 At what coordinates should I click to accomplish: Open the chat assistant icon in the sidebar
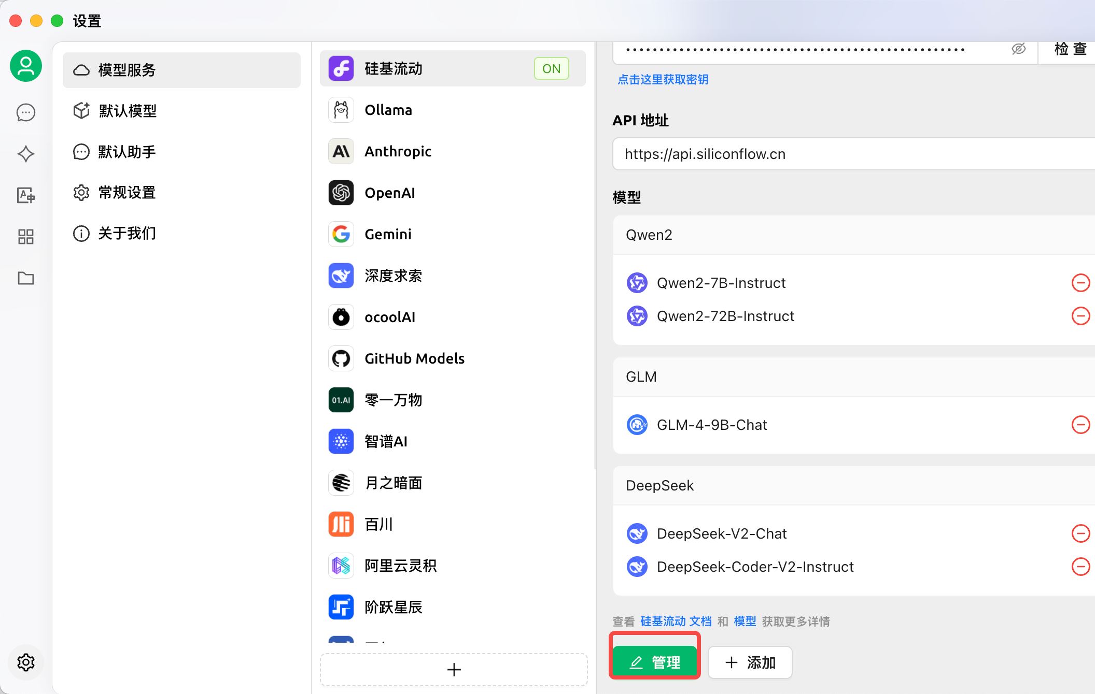pos(25,112)
